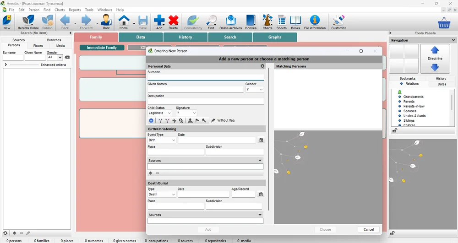Click the Cancel button
The height and width of the screenshot is (243, 458).
point(368,229)
